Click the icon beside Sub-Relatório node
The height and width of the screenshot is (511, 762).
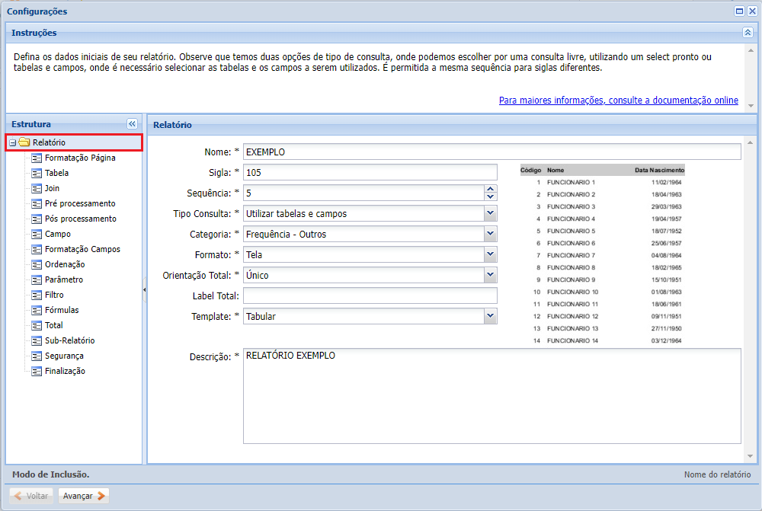tap(37, 340)
